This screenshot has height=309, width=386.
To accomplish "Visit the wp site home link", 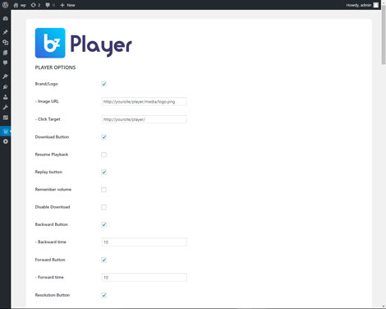I will tap(20, 5).
